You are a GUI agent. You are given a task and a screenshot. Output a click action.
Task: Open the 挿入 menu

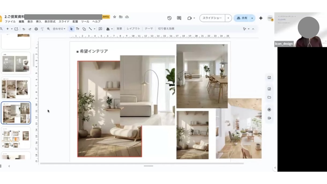39,21
